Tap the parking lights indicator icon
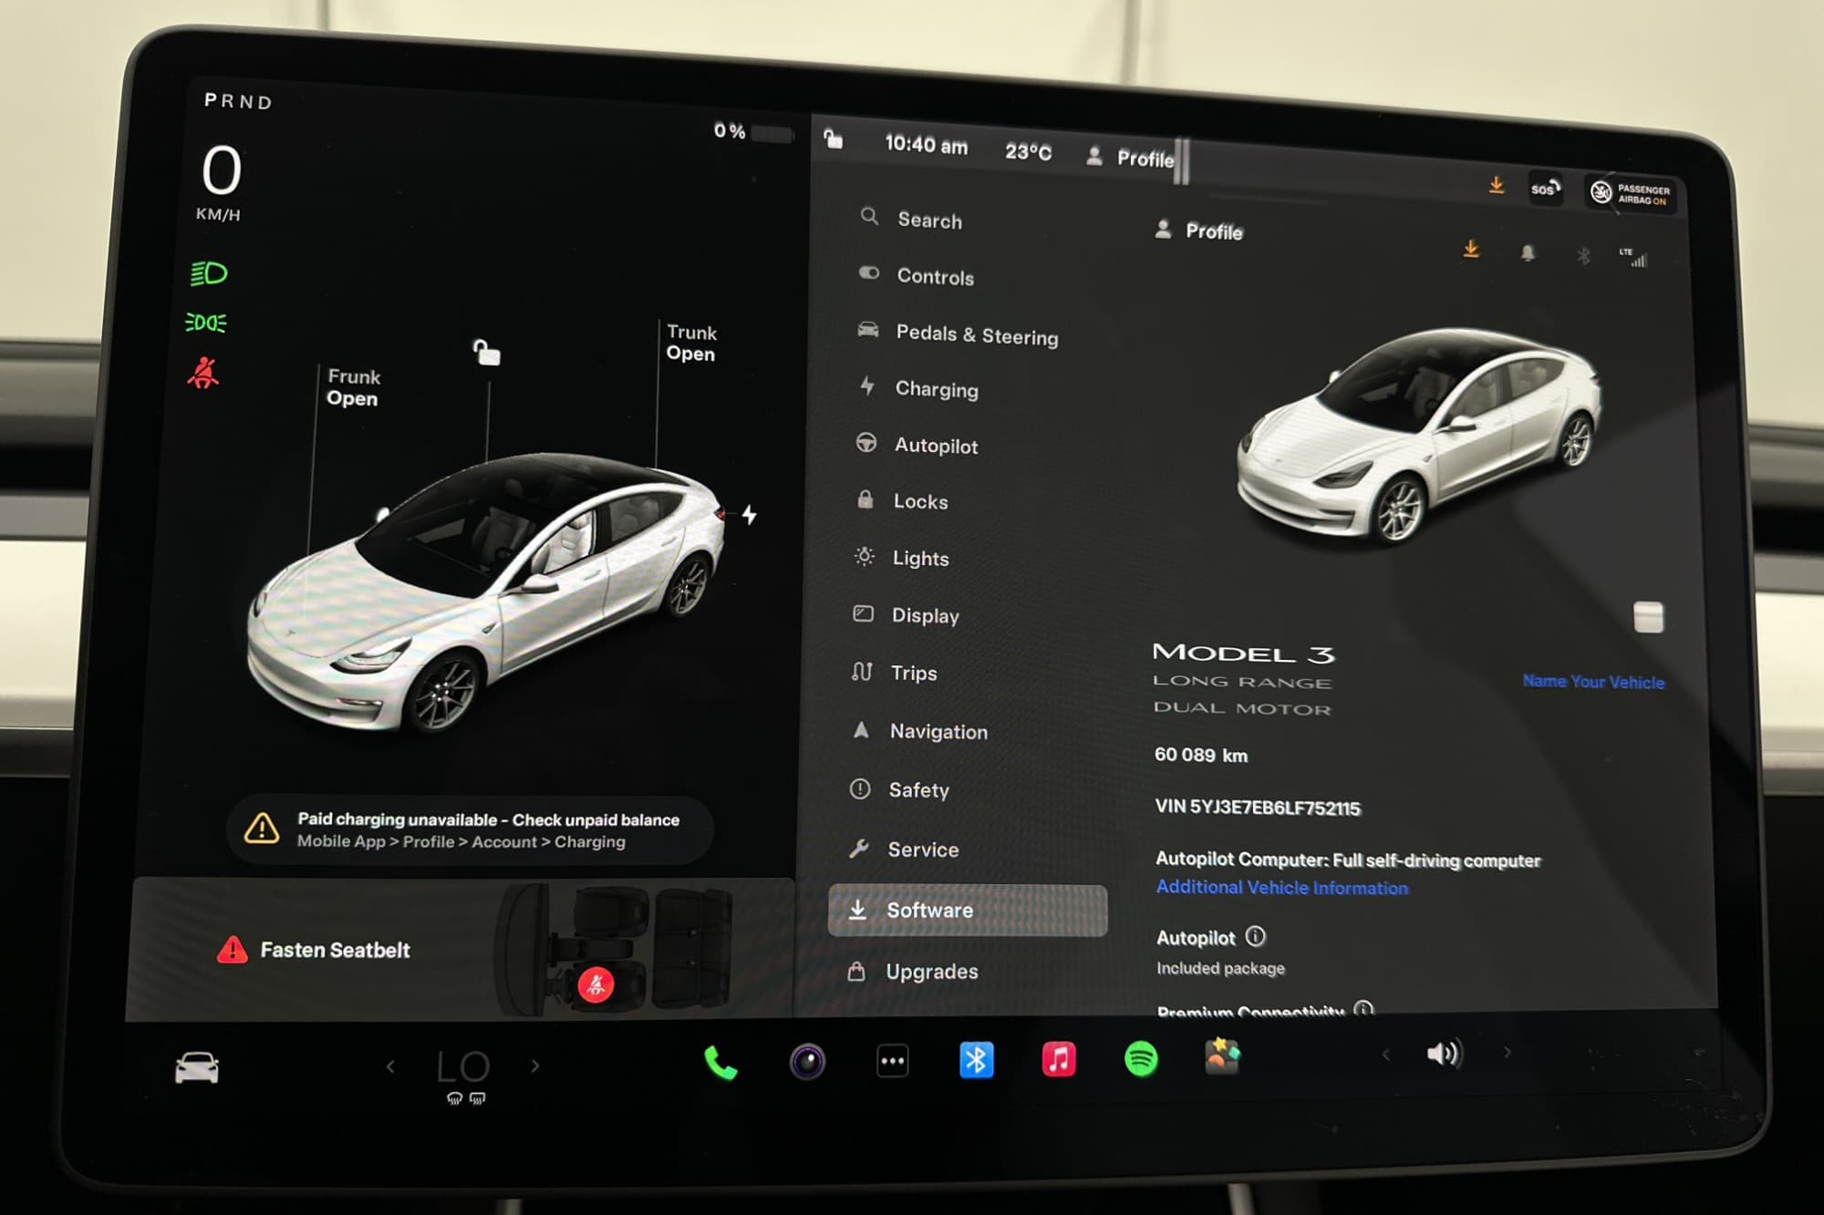This screenshot has width=1824, height=1215. click(206, 323)
